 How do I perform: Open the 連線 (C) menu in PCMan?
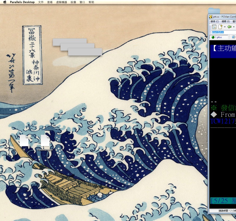pyautogui.click(x=215, y=21)
